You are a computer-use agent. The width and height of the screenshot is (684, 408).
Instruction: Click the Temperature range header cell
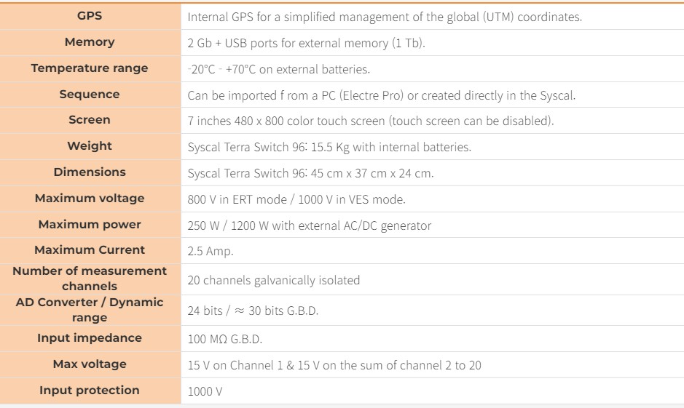point(90,68)
